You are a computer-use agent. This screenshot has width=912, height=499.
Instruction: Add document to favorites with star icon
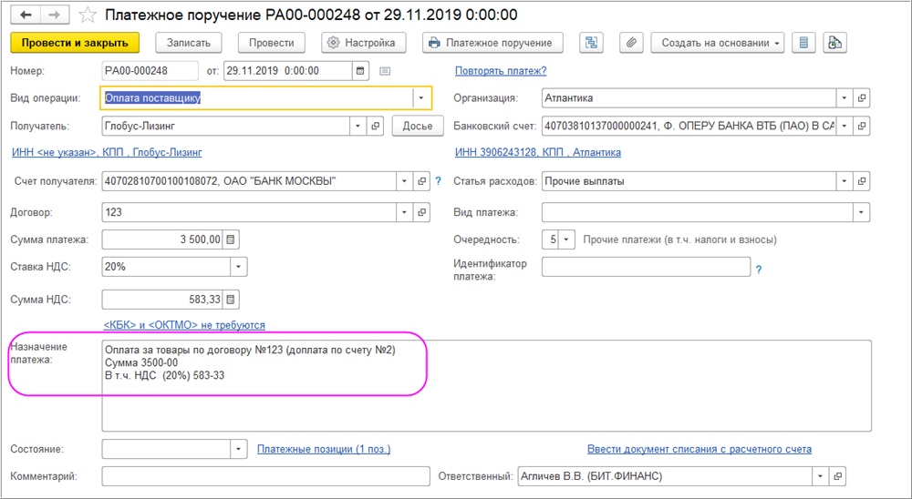[x=88, y=15]
